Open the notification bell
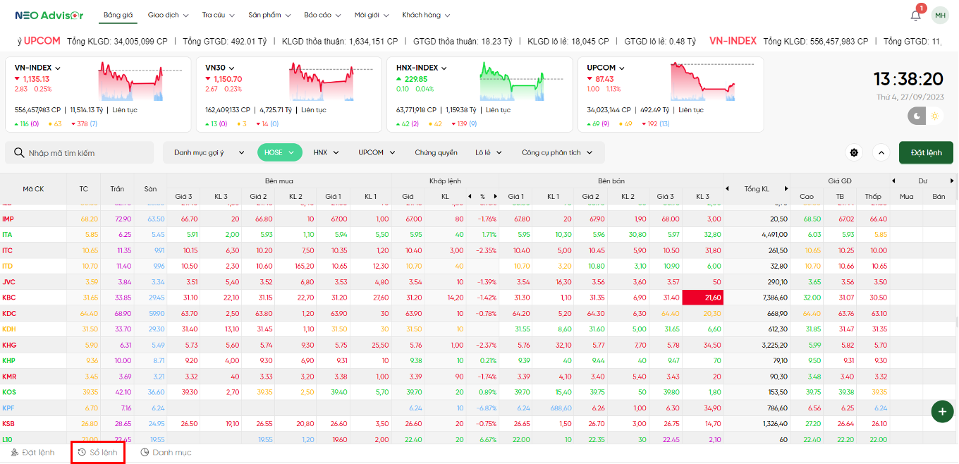 915,15
